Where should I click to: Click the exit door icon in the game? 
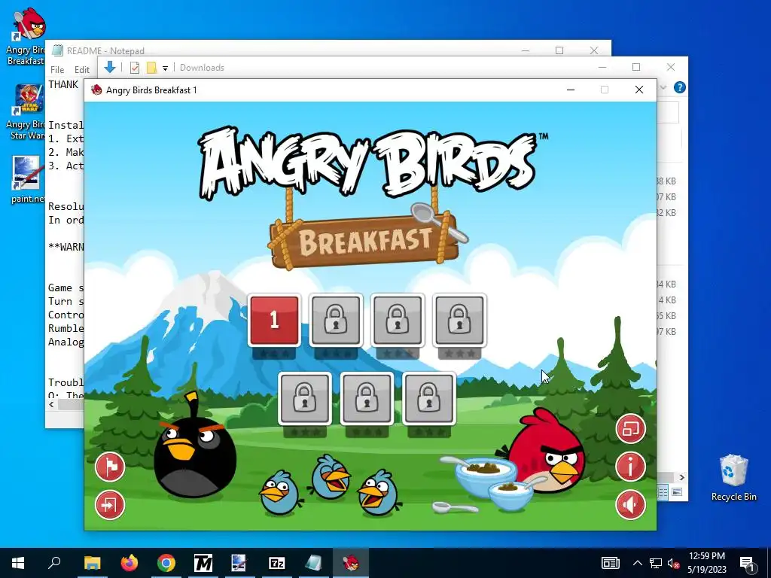110,505
